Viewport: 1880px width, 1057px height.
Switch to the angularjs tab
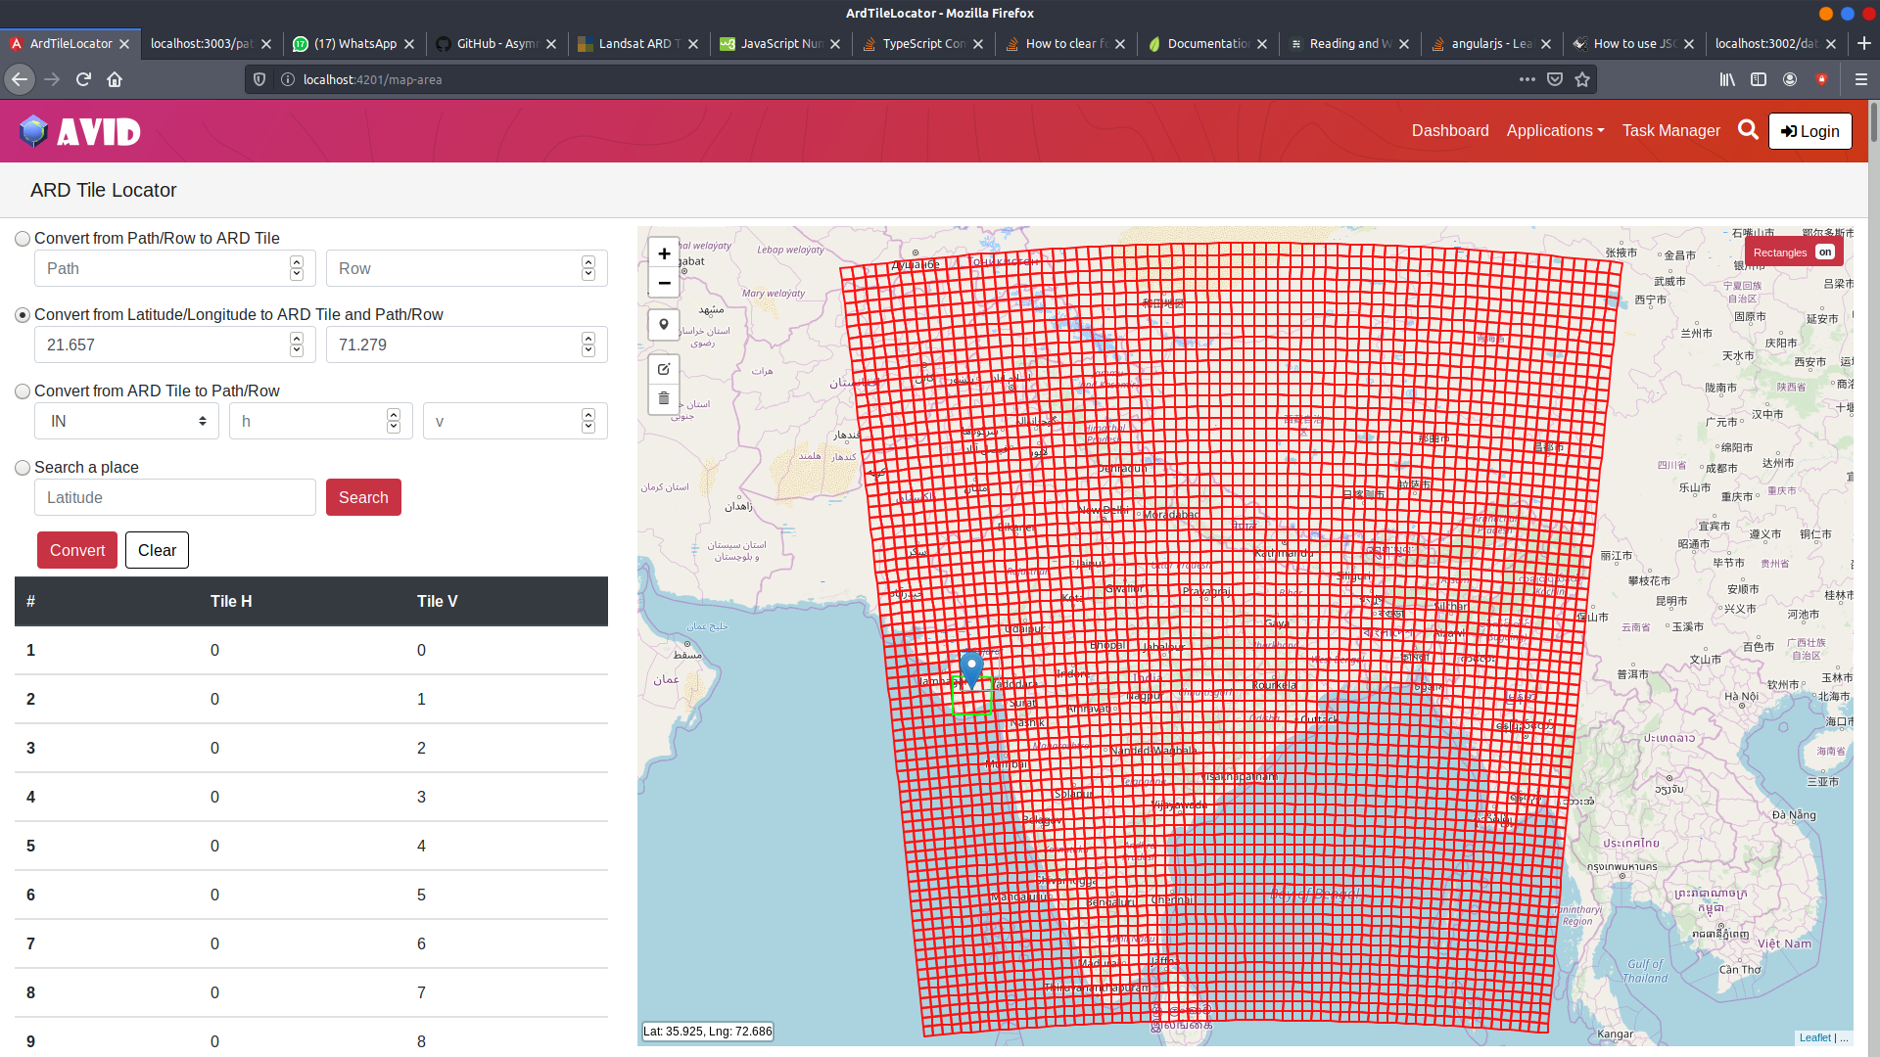coord(1491,44)
